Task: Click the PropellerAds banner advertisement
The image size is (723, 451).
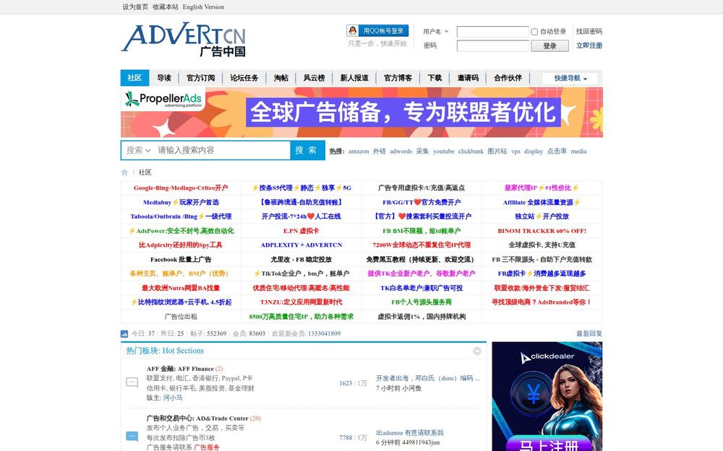Action: pos(361,113)
